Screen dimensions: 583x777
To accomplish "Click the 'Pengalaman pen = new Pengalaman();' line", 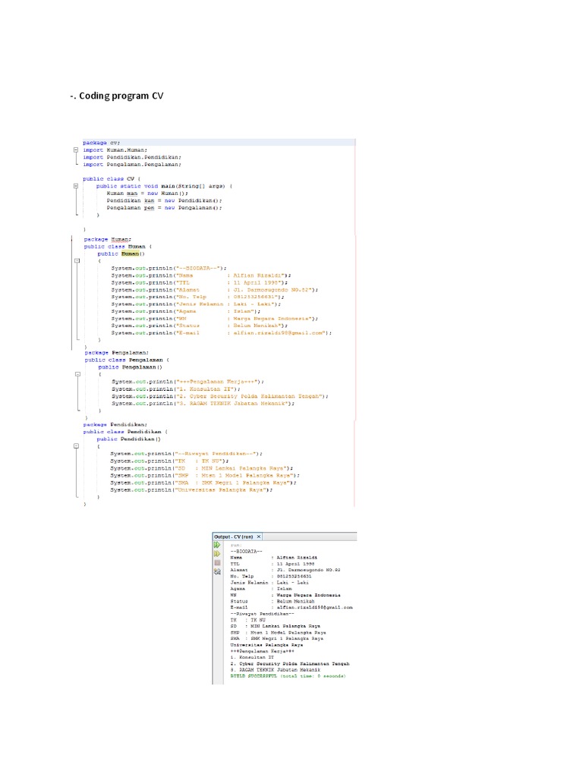I will [164, 208].
